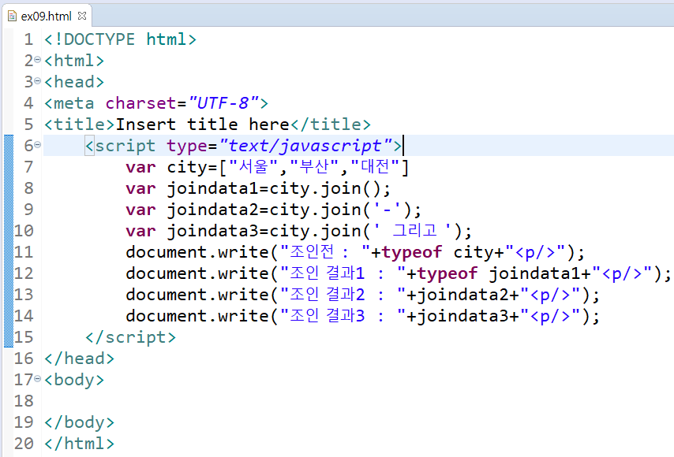Collapse the body tag fold on line 17
Viewport: 674px width, 457px height.
[x=37, y=378]
